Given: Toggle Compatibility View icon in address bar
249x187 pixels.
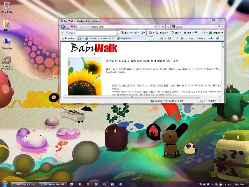Looking at the screenshot, I should (x=159, y=27).
